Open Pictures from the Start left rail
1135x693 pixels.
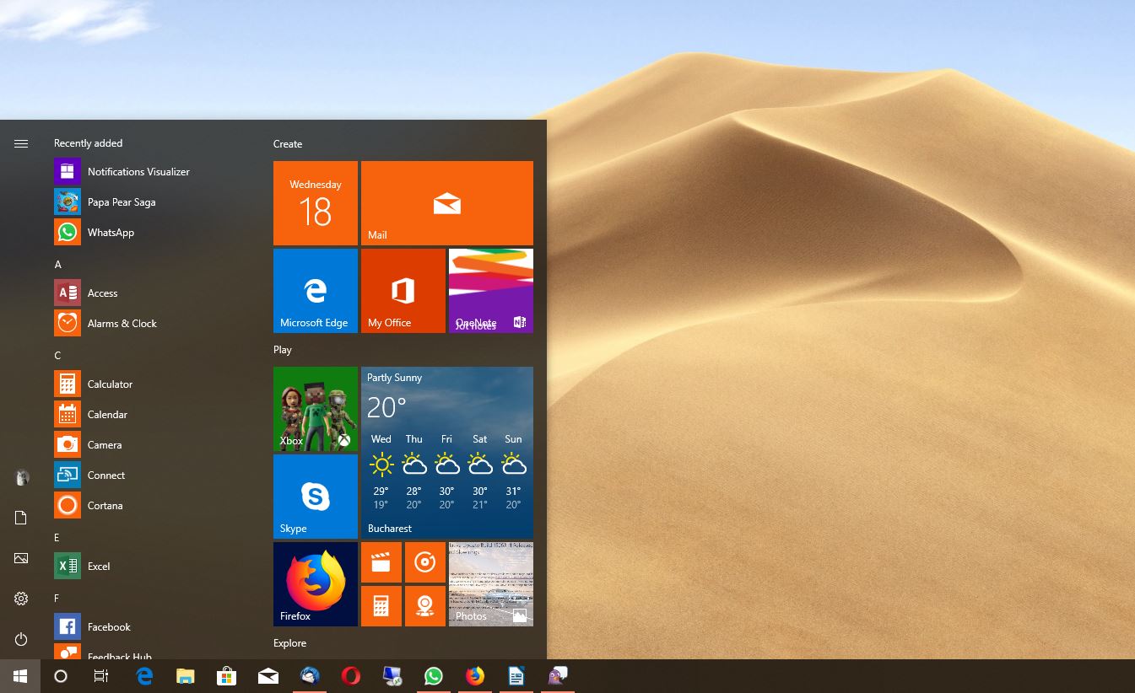coord(21,558)
